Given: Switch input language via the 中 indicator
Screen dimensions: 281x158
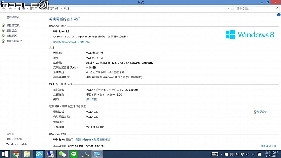Looking at the screenshot, I should click(x=253, y=154).
